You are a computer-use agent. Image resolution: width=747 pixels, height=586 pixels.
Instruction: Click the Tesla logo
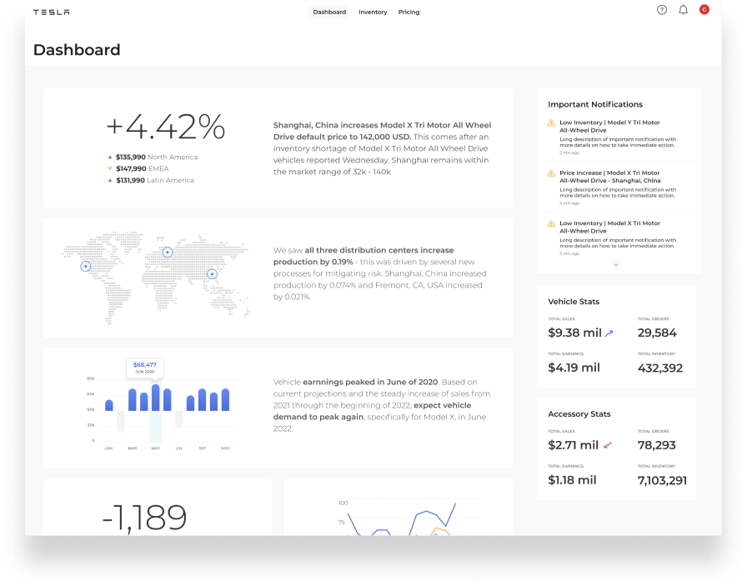tap(51, 13)
